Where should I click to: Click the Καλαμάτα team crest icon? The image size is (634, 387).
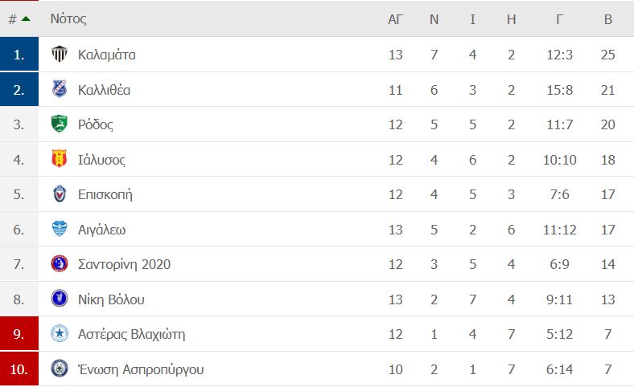60,54
